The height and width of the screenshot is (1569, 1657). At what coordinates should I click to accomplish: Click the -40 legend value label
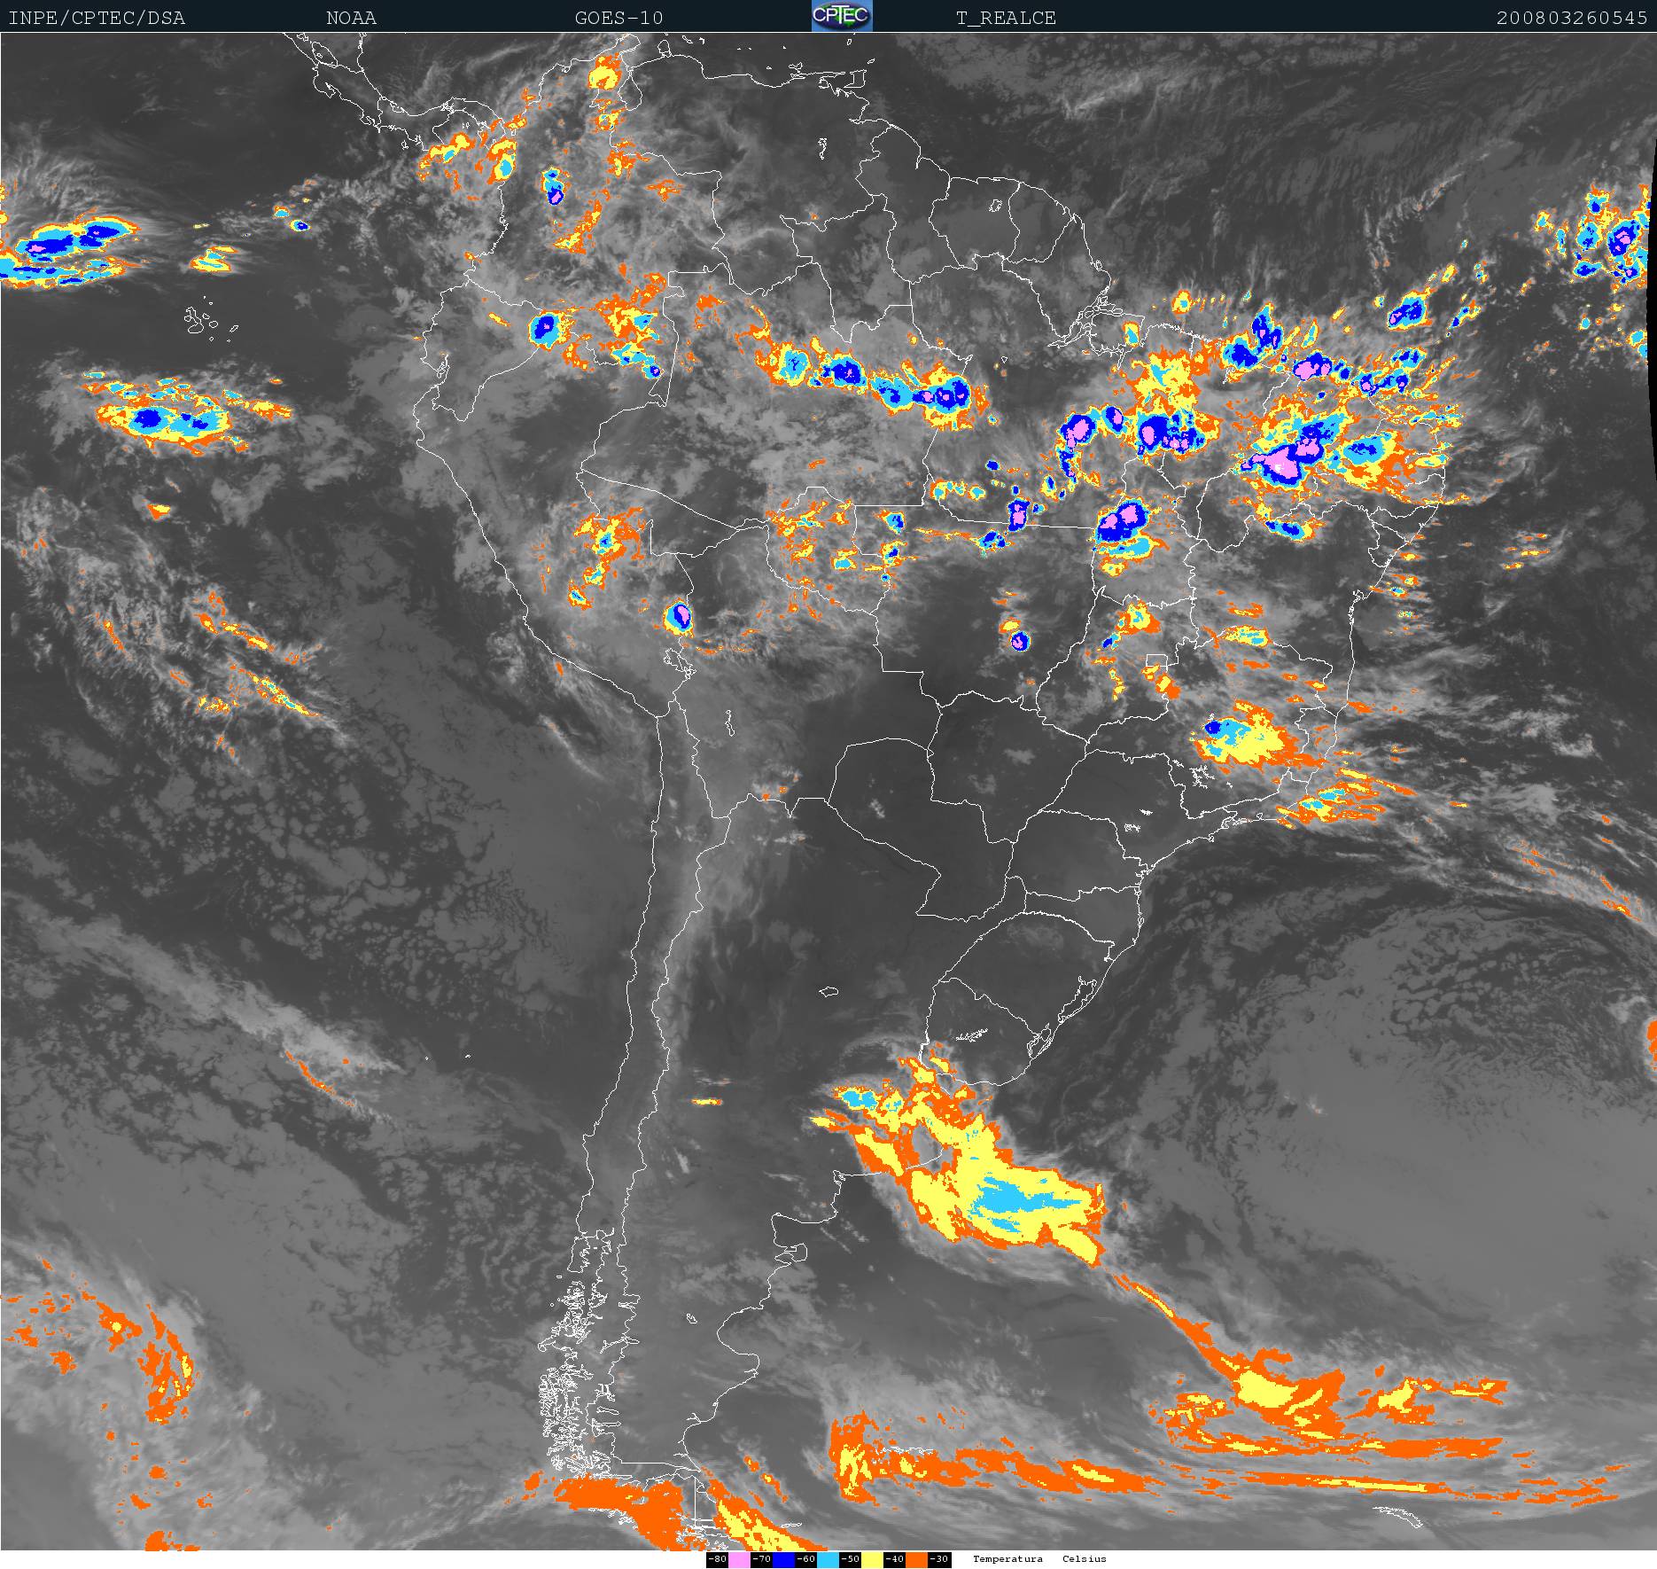point(894,1559)
